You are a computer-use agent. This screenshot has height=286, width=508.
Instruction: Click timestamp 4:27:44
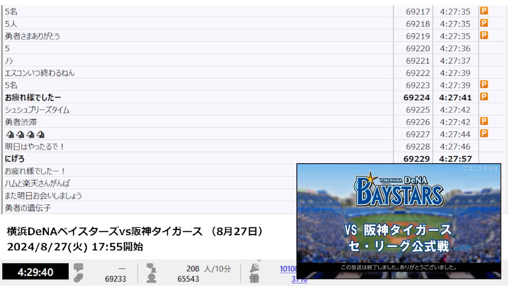pos(455,134)
